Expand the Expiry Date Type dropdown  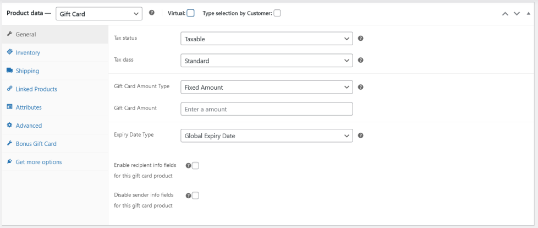click(x=266, y=136)
